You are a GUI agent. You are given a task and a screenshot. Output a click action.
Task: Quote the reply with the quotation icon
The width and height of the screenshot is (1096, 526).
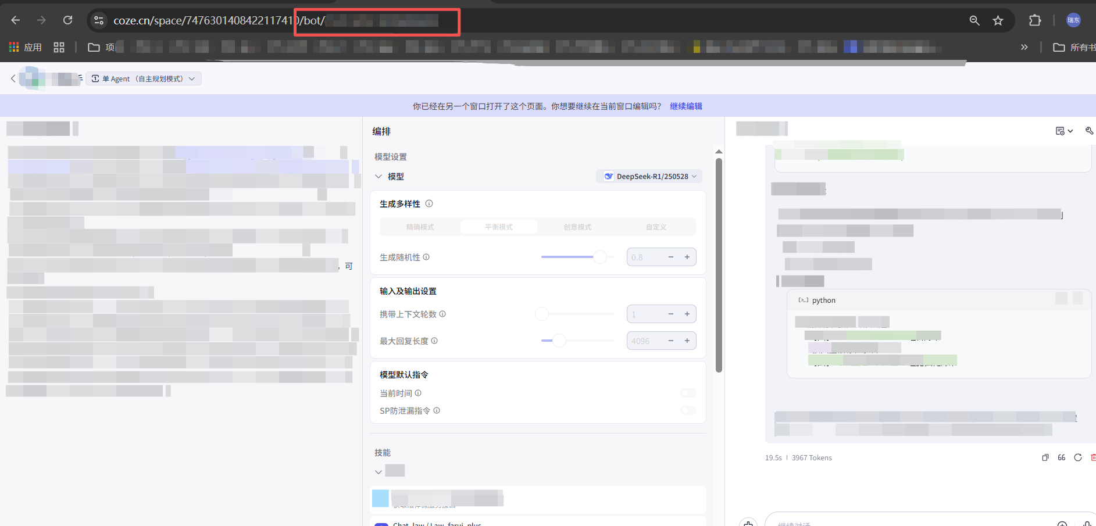(1061, 457)
